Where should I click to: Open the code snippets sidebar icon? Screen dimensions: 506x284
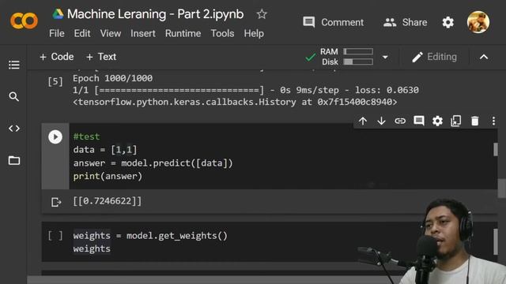[14, 129]
